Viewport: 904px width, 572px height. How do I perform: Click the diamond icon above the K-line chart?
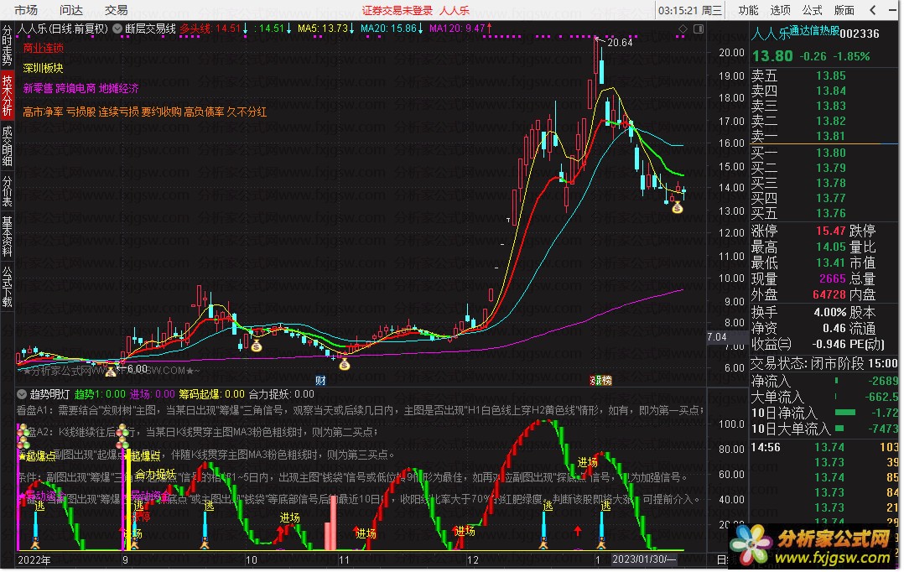click(x=683, y=29)
